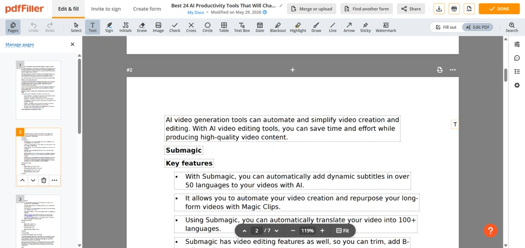
Task: Open the right sidebar settings gear
Action: (x=517, y=85)
